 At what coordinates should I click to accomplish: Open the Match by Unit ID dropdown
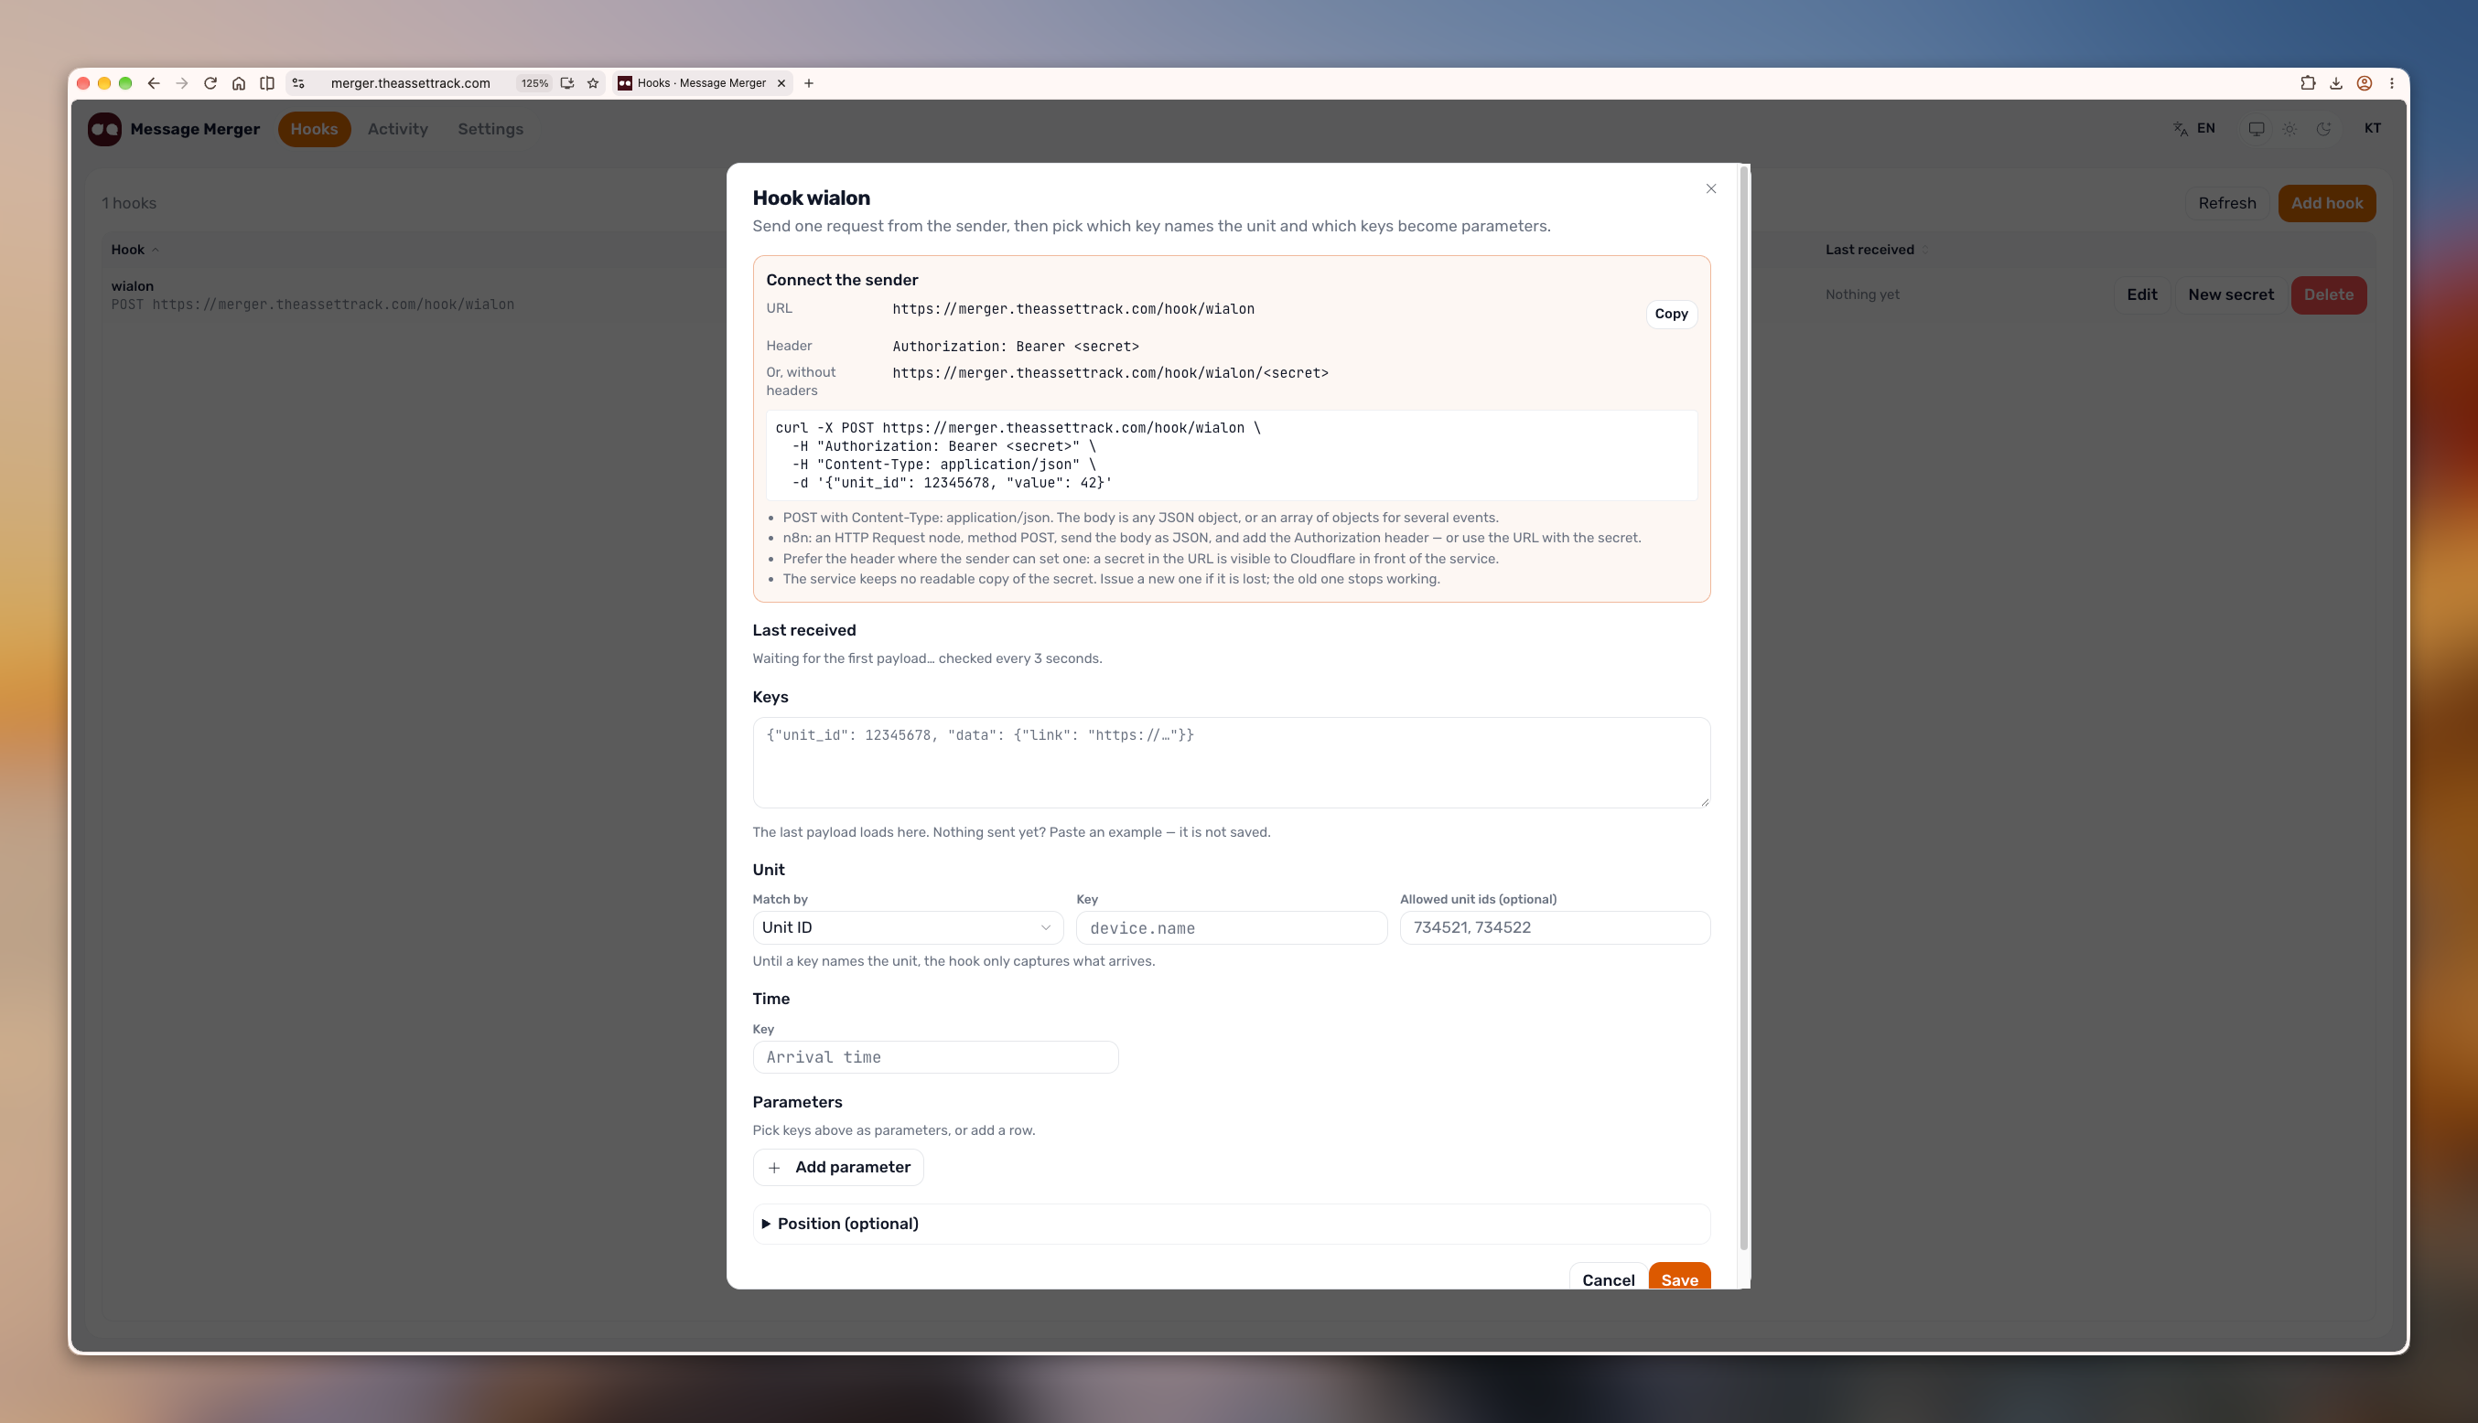coord(908,927)
